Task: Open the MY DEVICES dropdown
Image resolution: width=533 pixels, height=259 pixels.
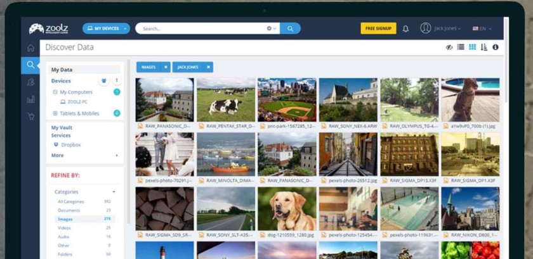Action: click(x=106, y=28)
